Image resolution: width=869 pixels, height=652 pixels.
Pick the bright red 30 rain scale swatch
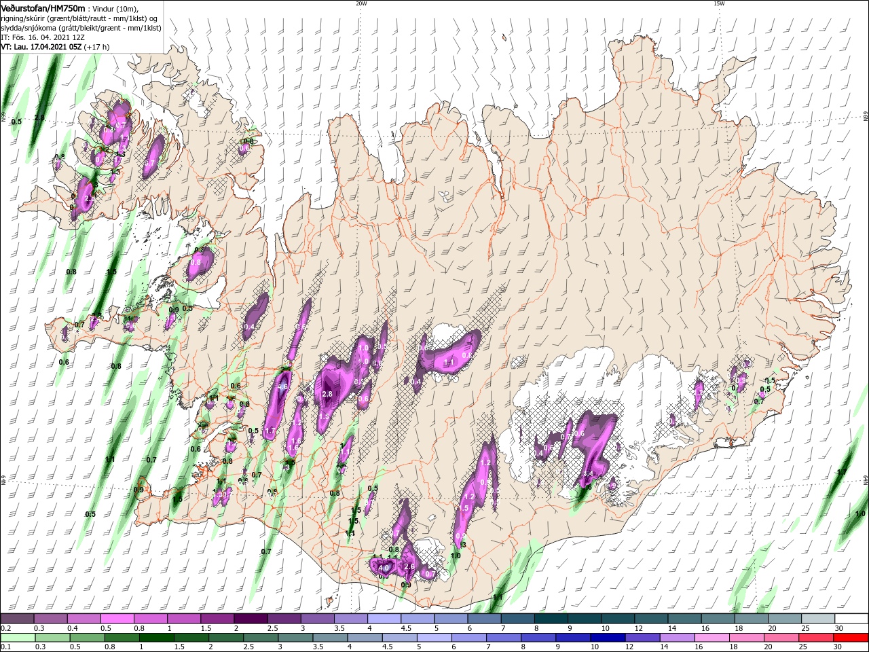coord(851,638)
